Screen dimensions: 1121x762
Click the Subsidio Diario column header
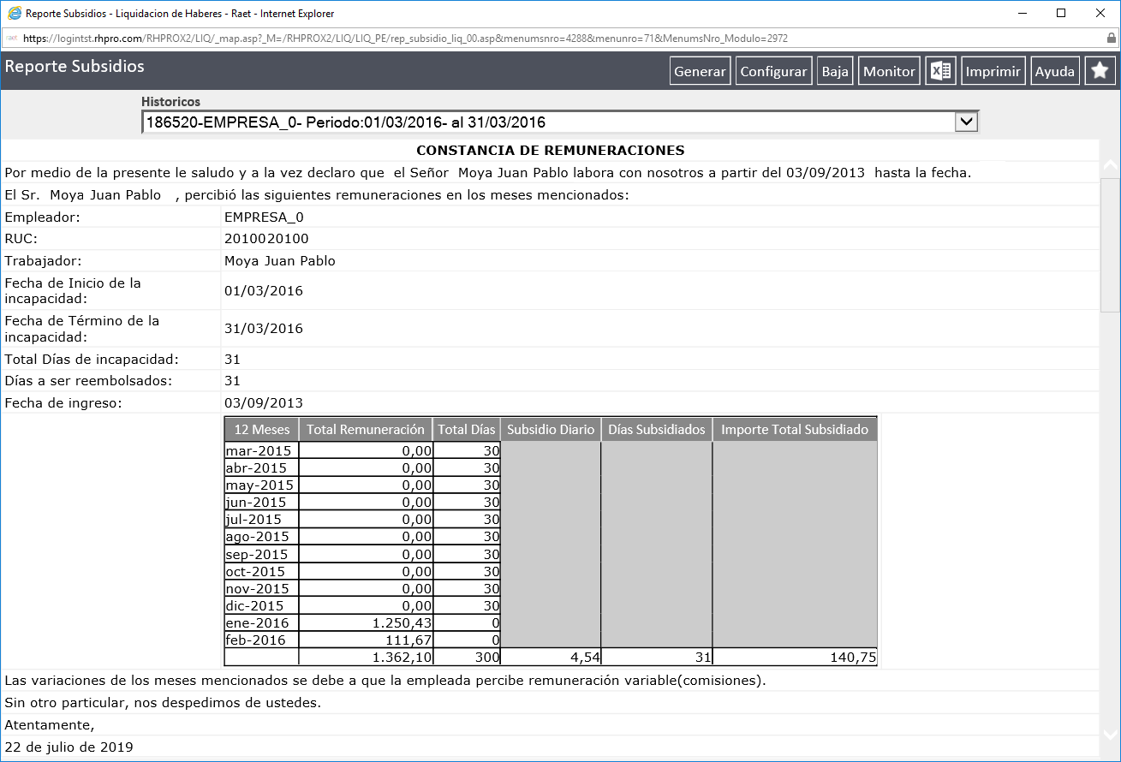(x=551, y=429)
